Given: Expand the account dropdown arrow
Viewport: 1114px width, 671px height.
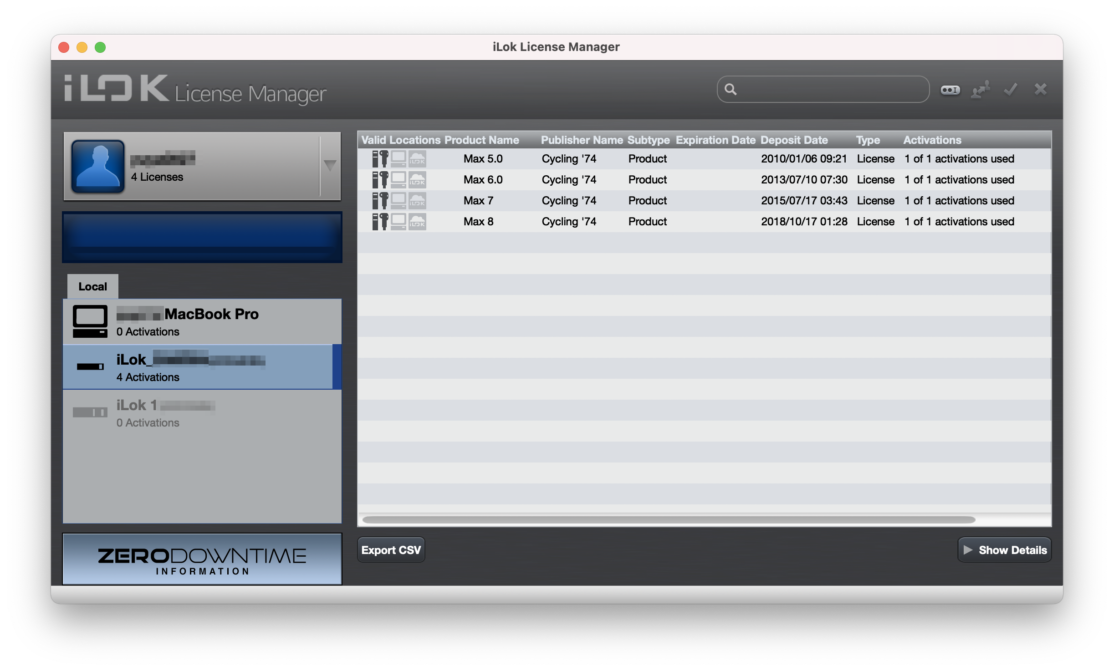Looking at the screenshot, I should pos(330,165).
